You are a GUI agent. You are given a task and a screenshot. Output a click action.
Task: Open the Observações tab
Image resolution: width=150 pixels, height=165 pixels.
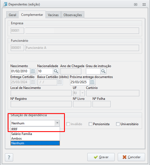click(x=73, y=15)
